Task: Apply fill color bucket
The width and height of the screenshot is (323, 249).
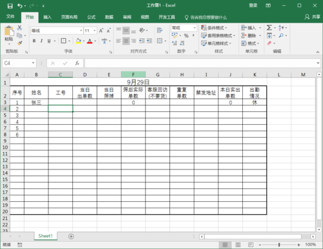Action: click(78, 41)
